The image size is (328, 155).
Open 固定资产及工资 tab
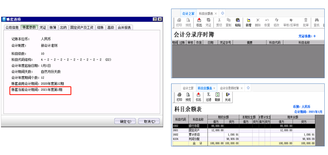point(82,27)
